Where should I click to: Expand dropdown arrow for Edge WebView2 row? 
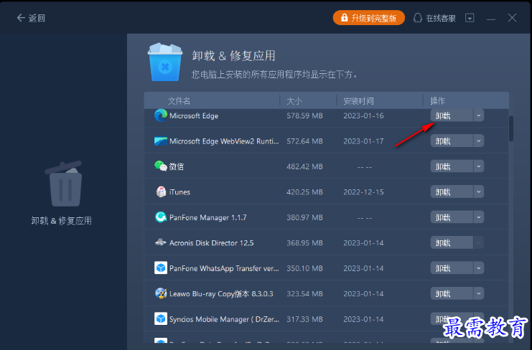tap(479, 141)
